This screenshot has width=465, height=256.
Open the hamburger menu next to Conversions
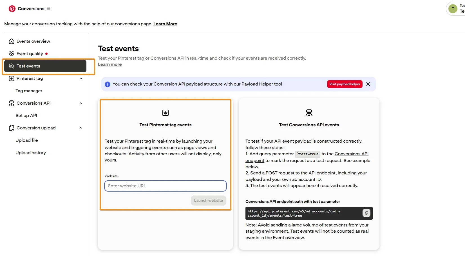(48, 9)
